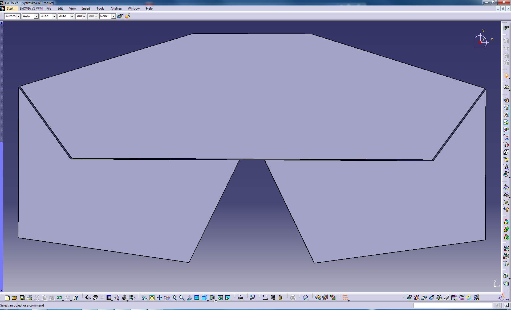Open the Edit menu

[60, 9]
